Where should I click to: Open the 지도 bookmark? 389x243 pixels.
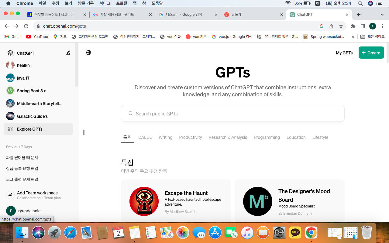(60, 36)
